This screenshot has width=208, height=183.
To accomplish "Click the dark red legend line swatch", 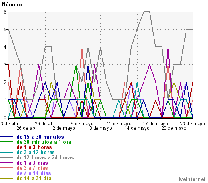I will point(6,147).
